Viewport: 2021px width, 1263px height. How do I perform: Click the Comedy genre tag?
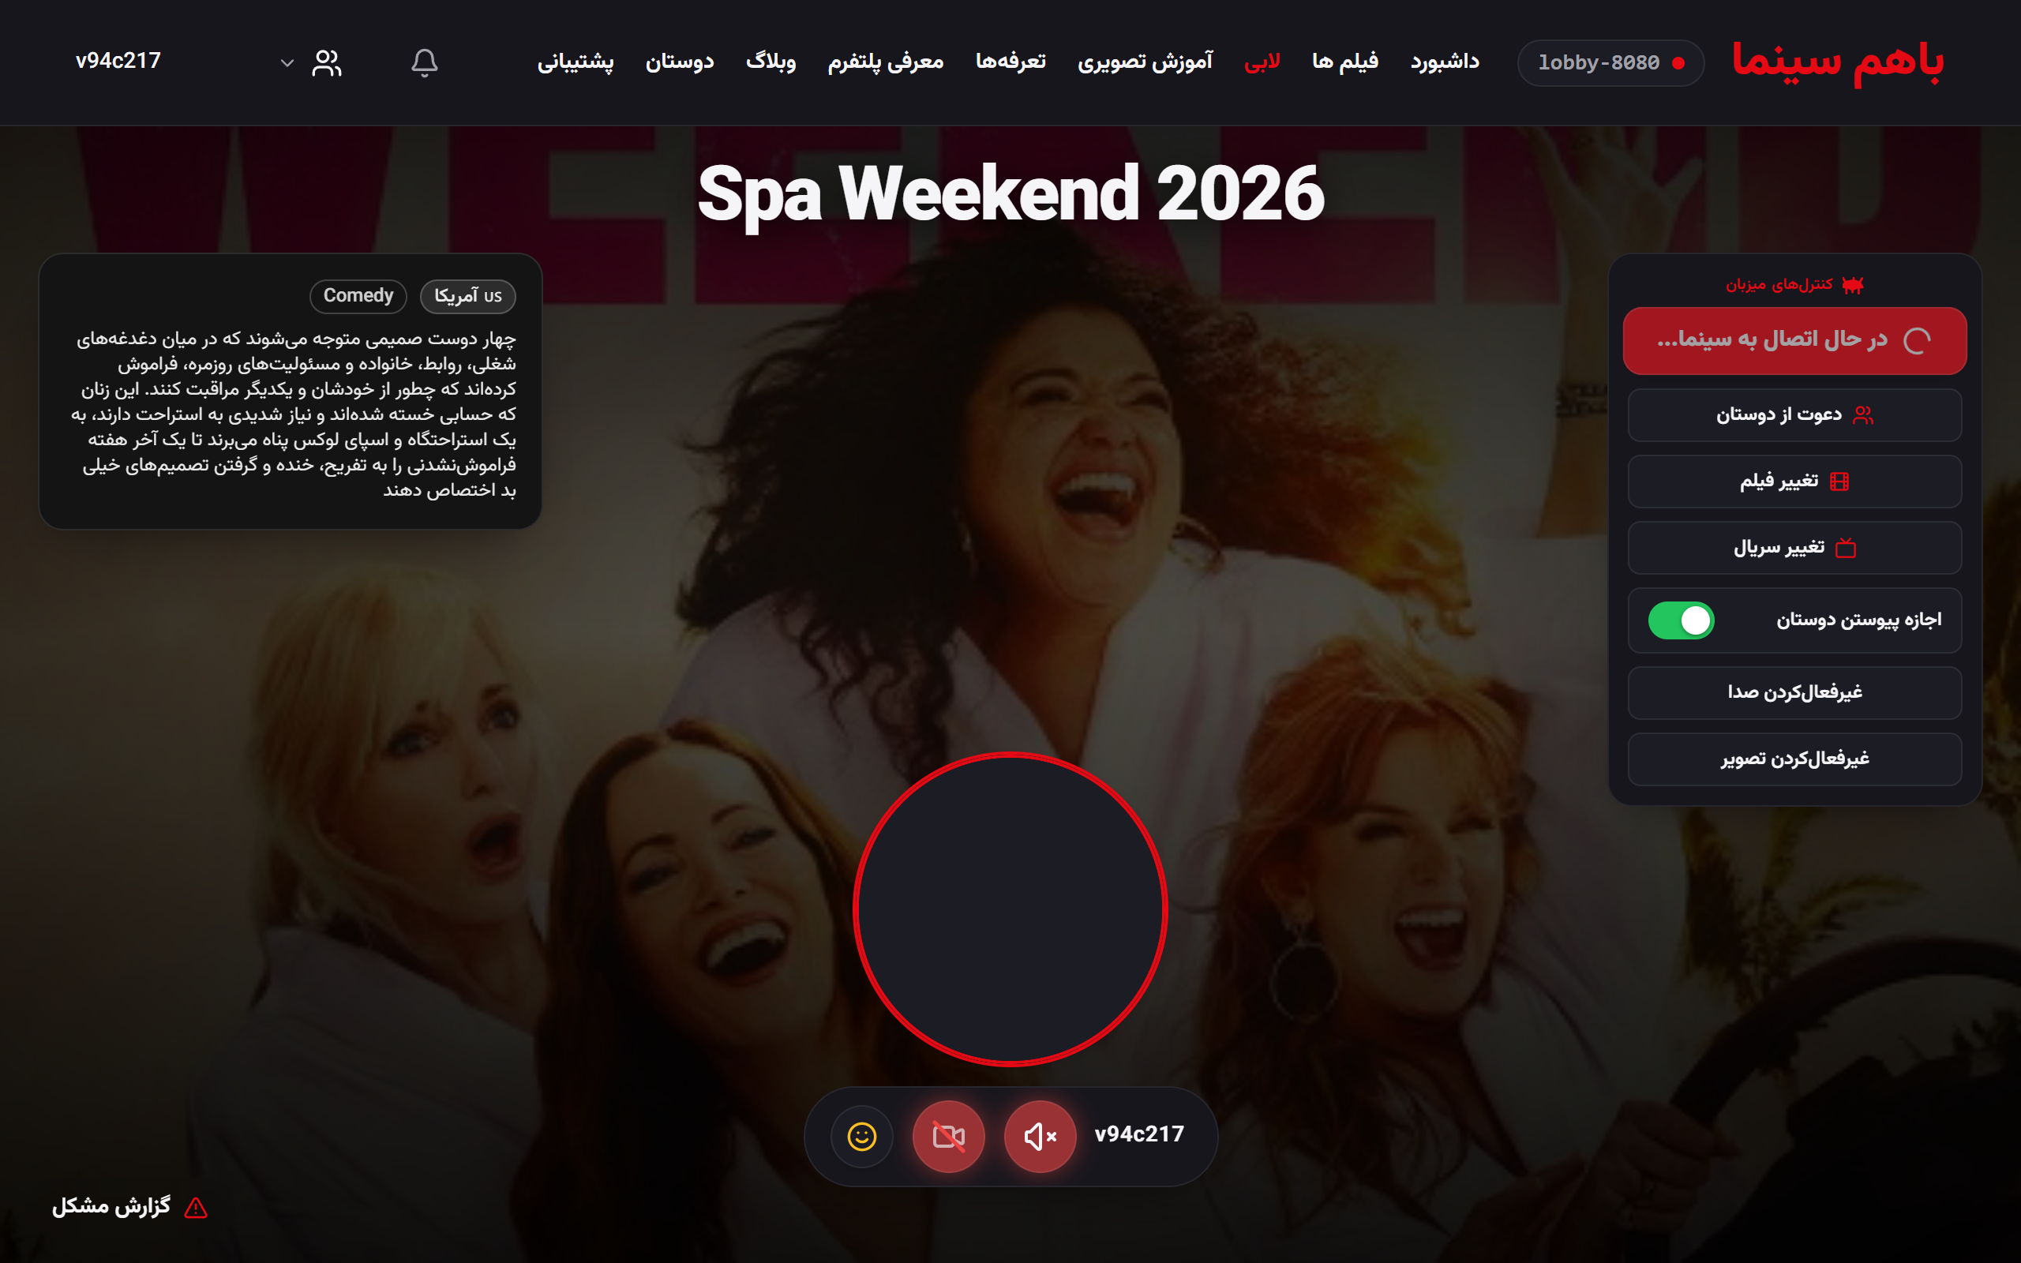(x=358, y=296)
